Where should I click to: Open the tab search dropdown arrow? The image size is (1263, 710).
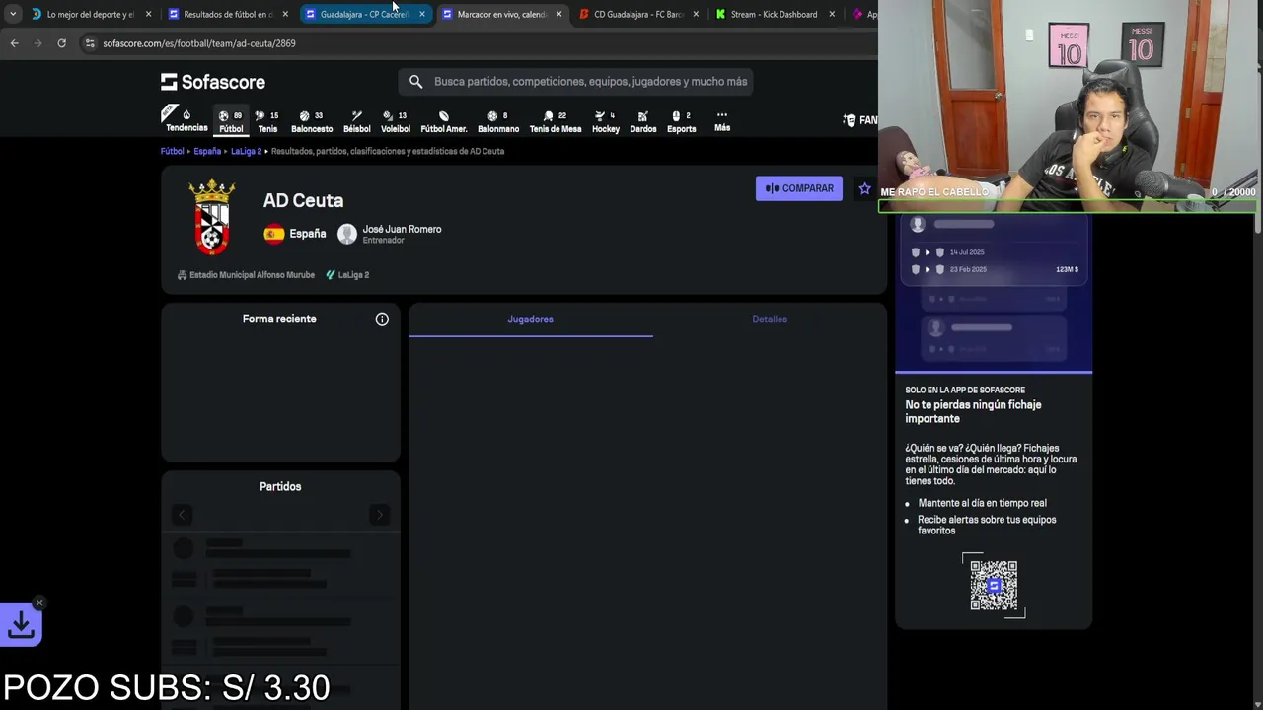point(13,14)
